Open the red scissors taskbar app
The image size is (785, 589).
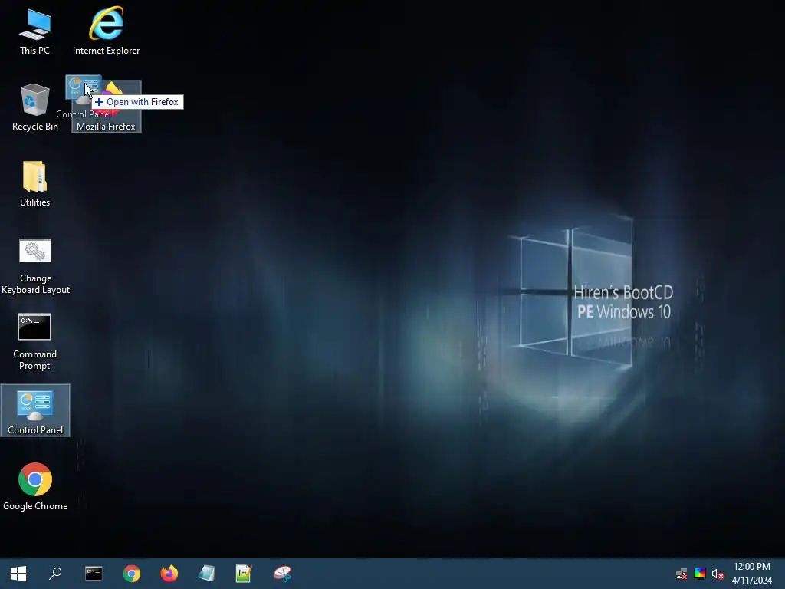pos(282,574)
